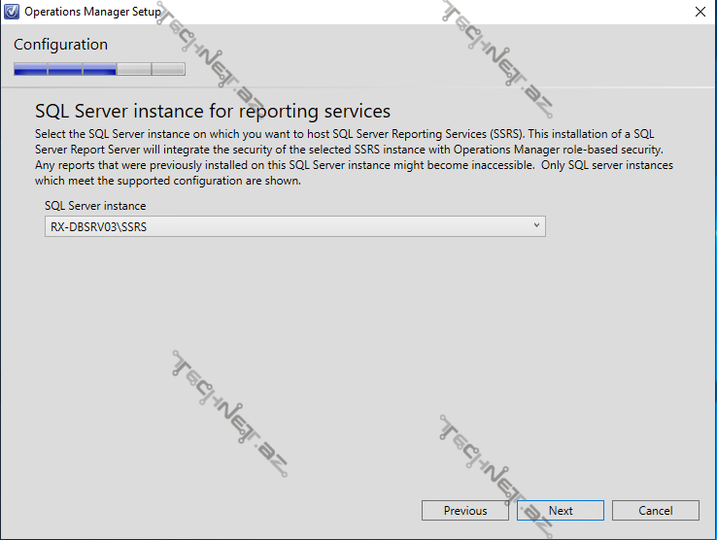Image resolution: width=717 pixels, height=540 pixels.
Task: Click the SQL Server instance field label
Action: 95,206
